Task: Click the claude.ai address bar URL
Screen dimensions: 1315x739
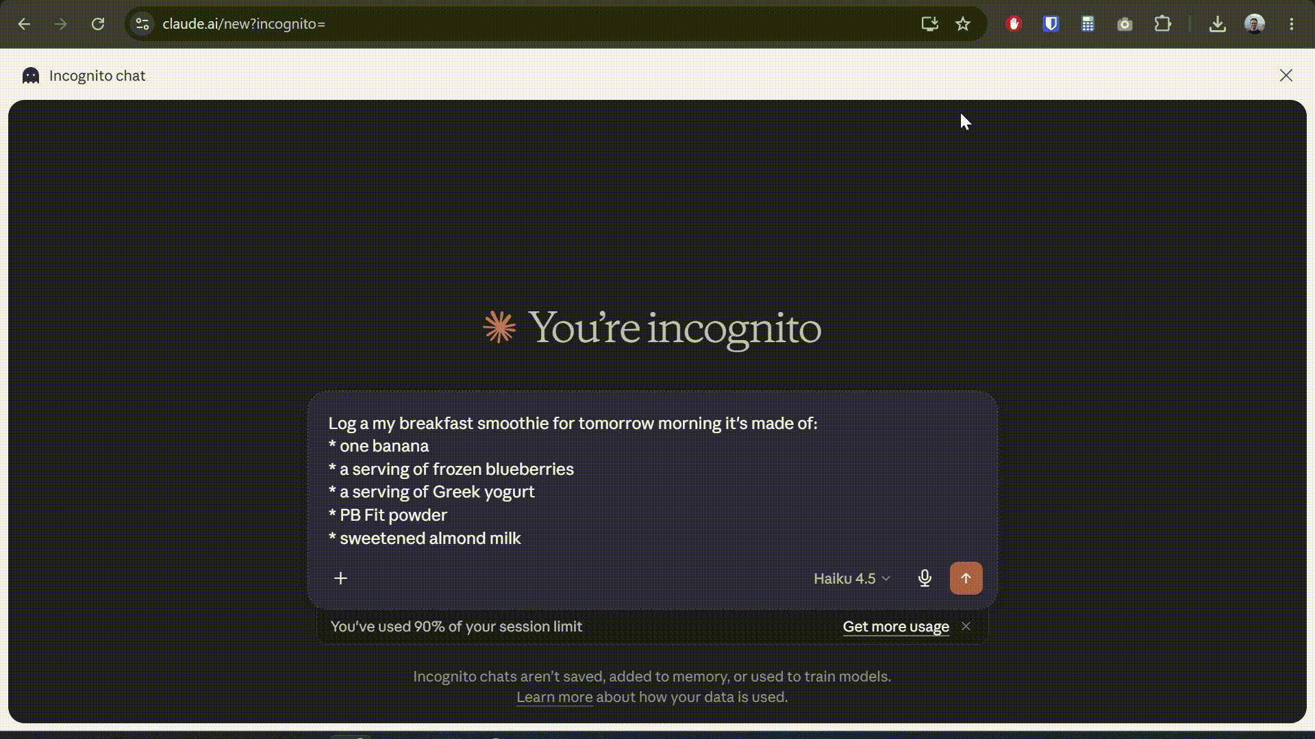Action: [x=244, y=24]
